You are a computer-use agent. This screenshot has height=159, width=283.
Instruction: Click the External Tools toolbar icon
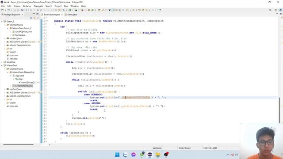(82, 10)
